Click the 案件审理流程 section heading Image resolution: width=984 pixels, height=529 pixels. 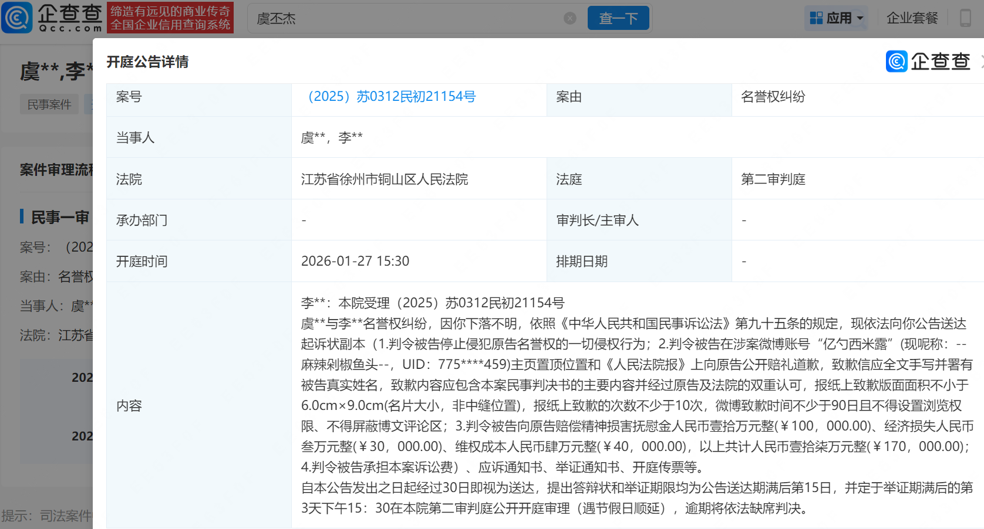(x=56, y=170)
